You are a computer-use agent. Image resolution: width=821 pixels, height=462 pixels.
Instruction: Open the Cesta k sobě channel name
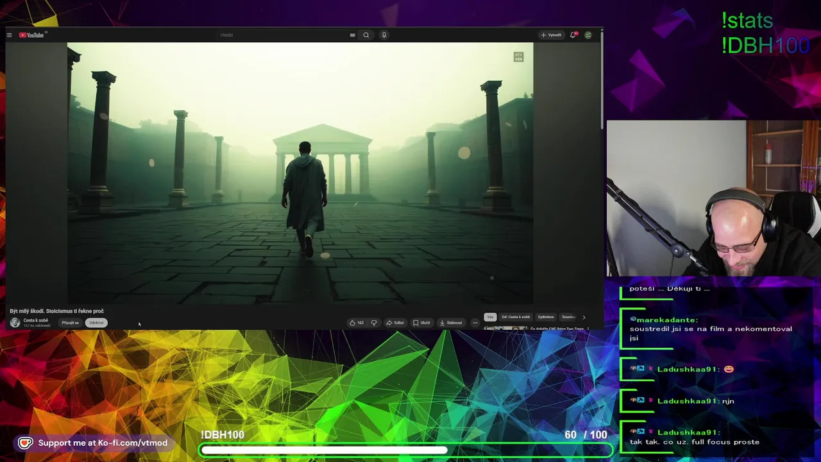[36, 320]
